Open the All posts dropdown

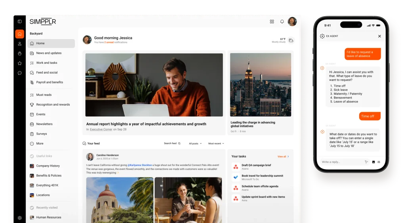(195, 143)
